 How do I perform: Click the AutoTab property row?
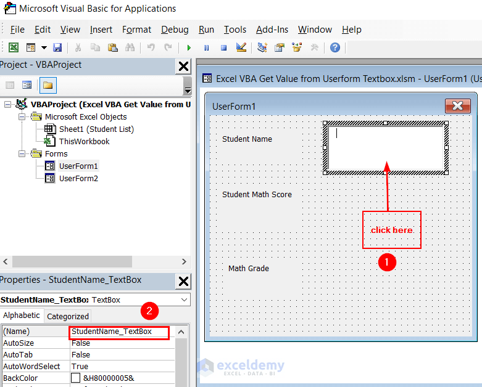tap(88, 355)
